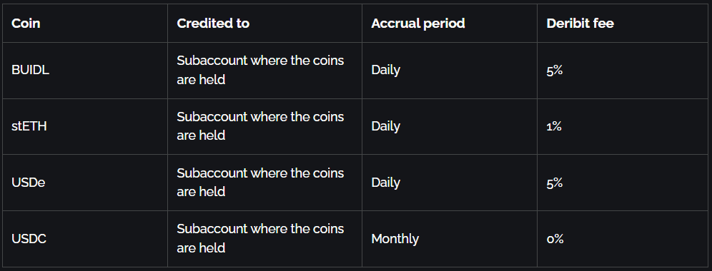Click BUIDL's subaccount credited-to text

pos(260,70)
